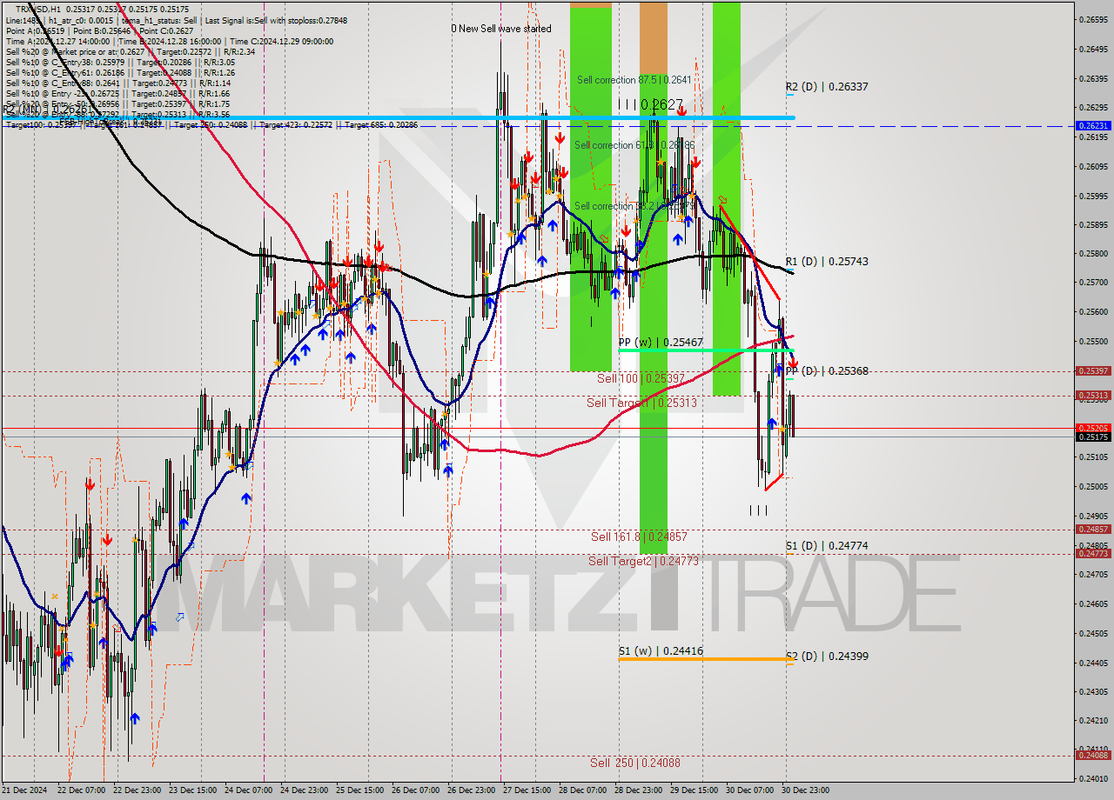
Task: Click the '22 Dec 07:00' time label
Action: click(81, 790)
